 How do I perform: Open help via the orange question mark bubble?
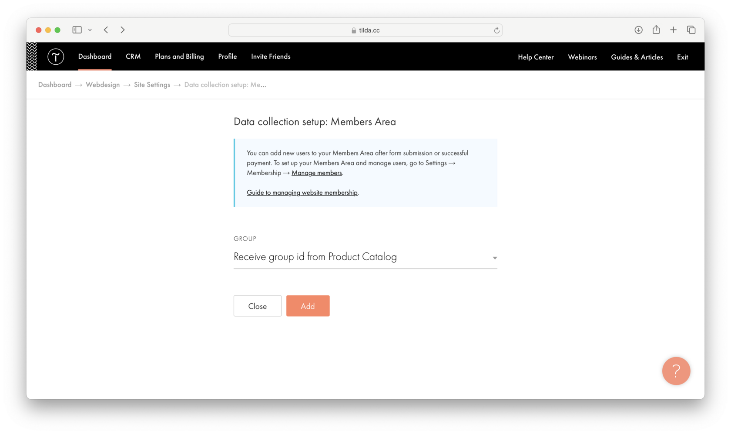tap(676, 371)
